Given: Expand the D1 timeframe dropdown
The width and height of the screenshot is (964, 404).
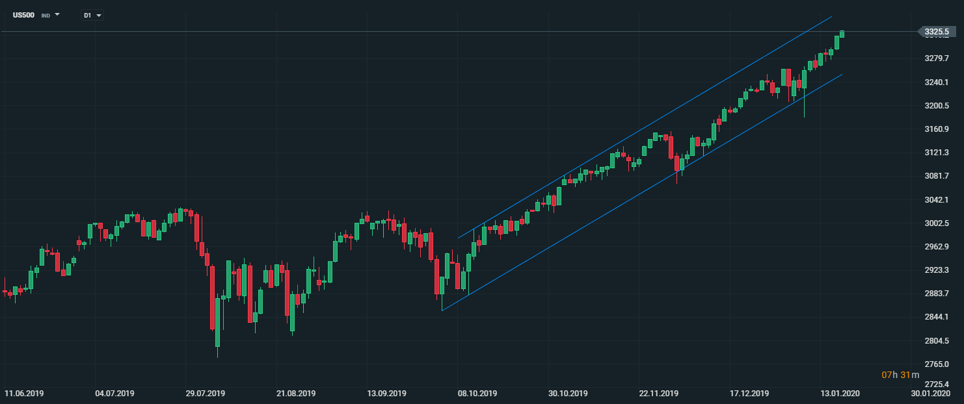Looking at the screenshot, I should (x=99, y=15).
